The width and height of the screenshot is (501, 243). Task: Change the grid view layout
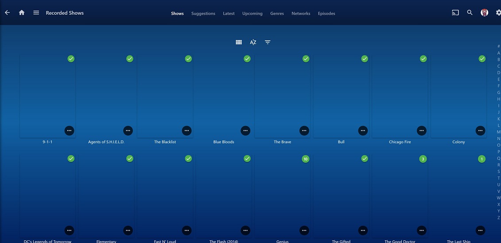click(x=239, y=42)
